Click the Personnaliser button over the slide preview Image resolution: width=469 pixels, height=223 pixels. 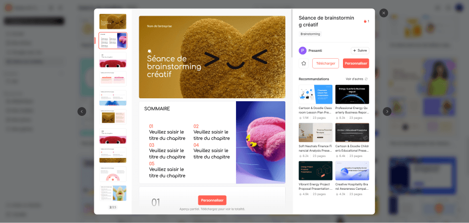212,200
